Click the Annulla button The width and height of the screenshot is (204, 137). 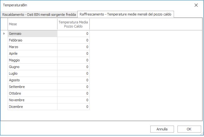162,129
